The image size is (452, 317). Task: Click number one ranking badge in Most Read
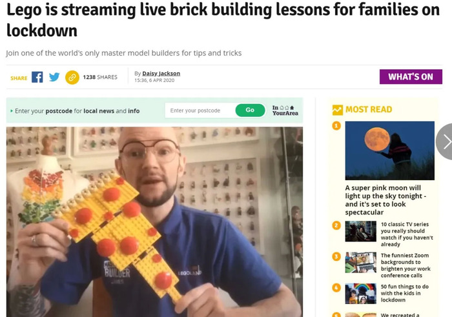coord(336,126)
